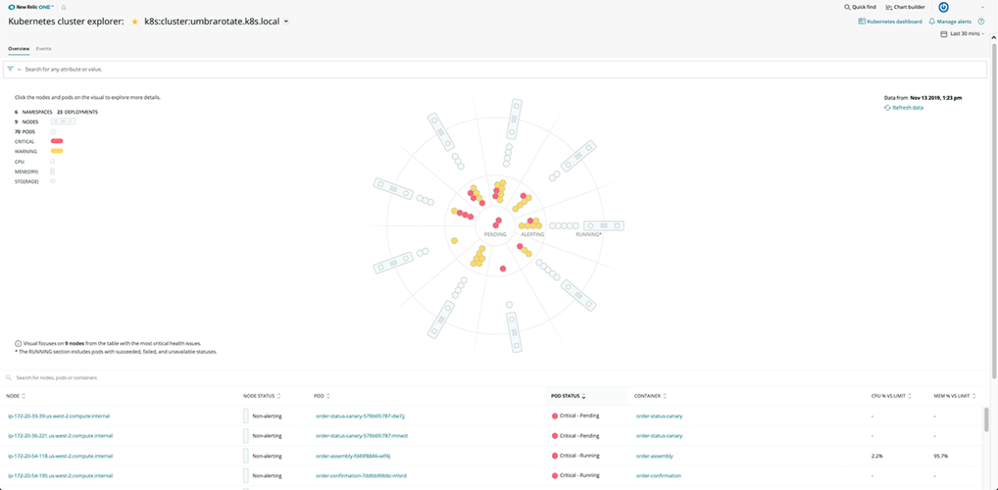Click critical status hexagon for order-assembly row
Screen dimensions: 998x490
555,456
